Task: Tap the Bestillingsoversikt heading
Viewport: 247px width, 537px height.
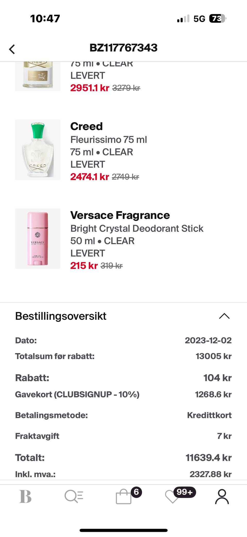Action: tap(61, 316)
